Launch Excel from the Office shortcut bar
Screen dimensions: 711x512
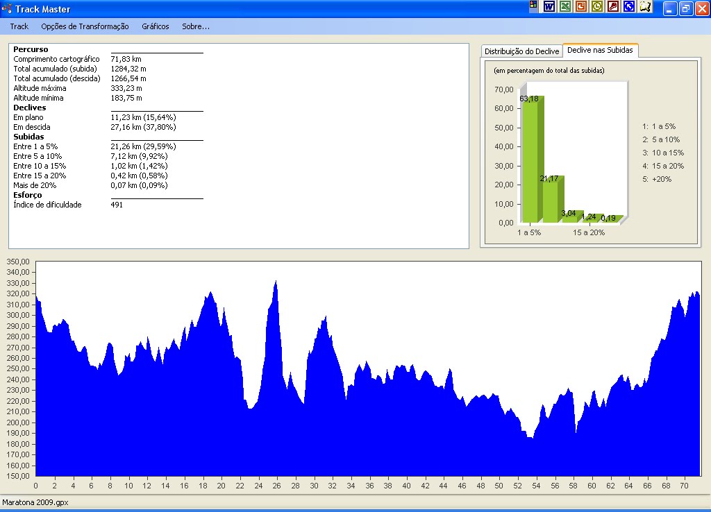pos(565,6)
